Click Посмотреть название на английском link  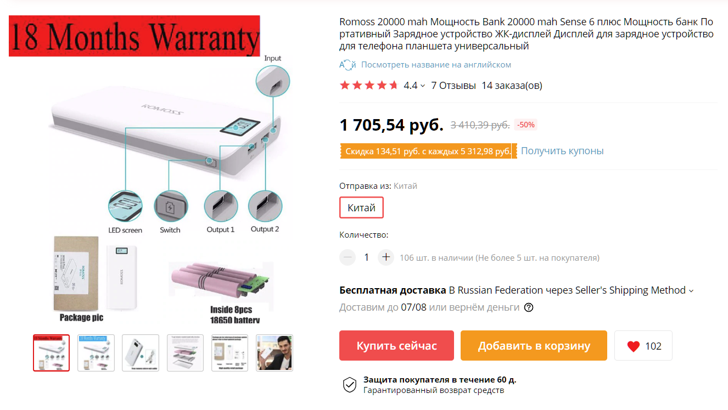436,65
